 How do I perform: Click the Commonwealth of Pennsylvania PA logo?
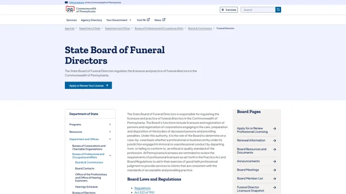coord(81,10)
